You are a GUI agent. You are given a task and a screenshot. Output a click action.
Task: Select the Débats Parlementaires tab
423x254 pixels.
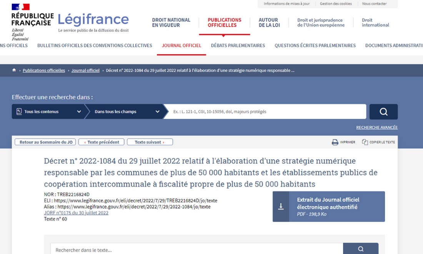[x=238, y=45]
